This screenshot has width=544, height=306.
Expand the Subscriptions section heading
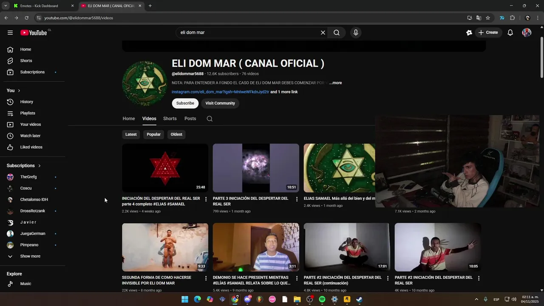point(24,166)
